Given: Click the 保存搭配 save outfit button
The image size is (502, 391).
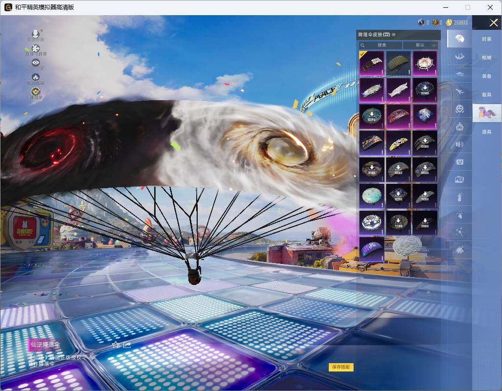Looking at the screenshot, I should point(341,367).
